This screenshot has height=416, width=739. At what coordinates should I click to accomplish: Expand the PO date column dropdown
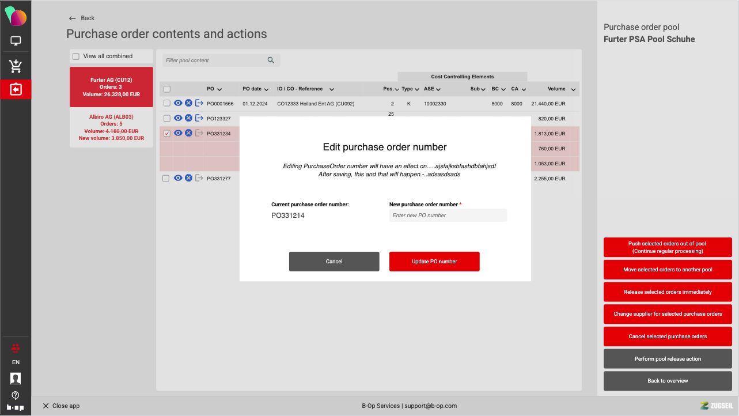click(x=267, y=89)
